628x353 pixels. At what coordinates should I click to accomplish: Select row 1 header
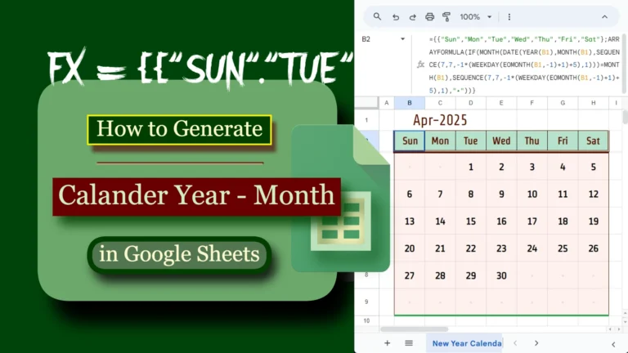coord(366,120)
